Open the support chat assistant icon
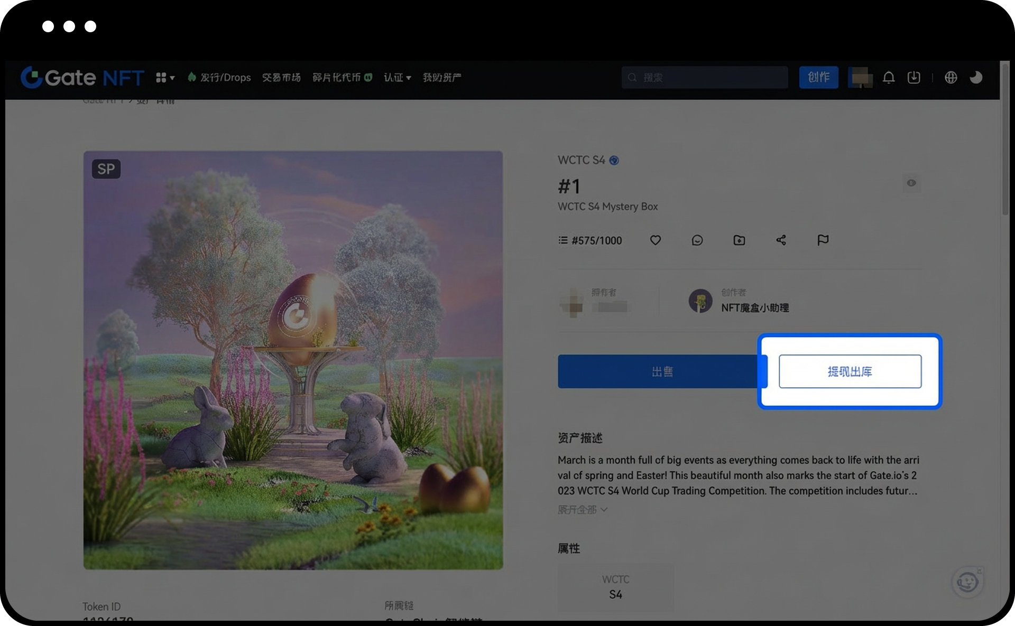 (967, 582)
